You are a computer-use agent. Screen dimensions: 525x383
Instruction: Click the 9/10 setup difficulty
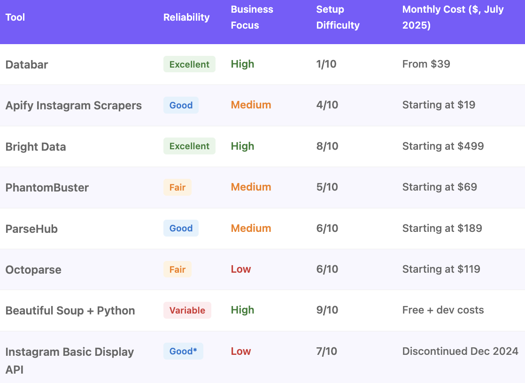327,310
